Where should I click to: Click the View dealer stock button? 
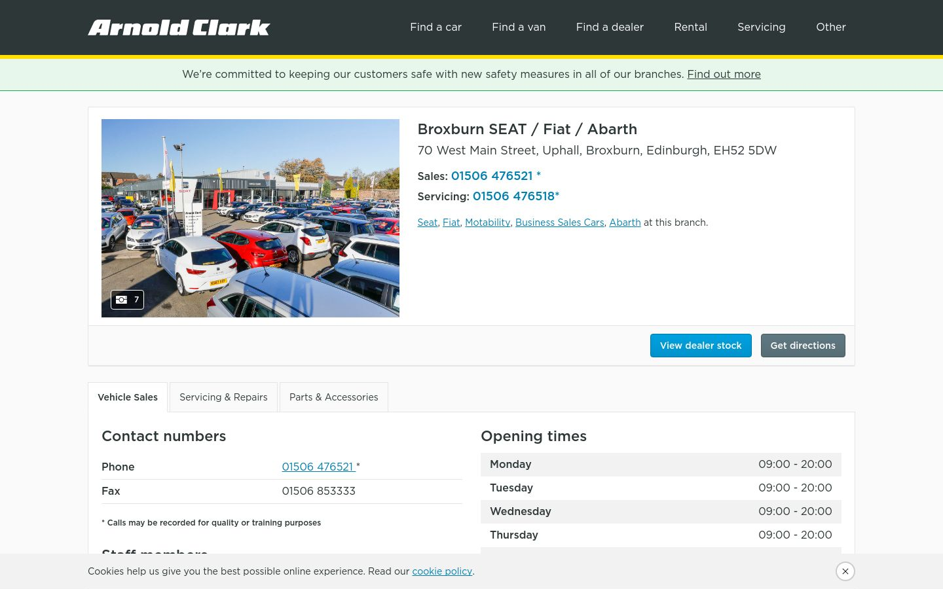coord(701,346)
